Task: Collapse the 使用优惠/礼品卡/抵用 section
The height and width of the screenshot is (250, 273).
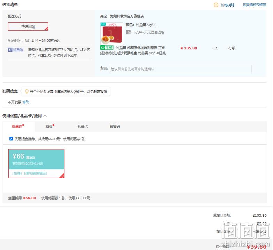Action: click(45, 116)
